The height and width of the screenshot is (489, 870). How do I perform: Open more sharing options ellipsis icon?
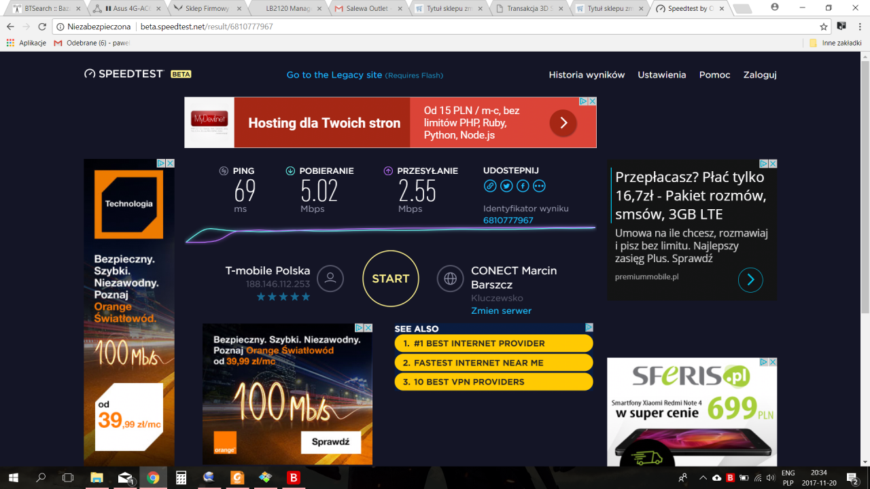click(x=539, y=185)
